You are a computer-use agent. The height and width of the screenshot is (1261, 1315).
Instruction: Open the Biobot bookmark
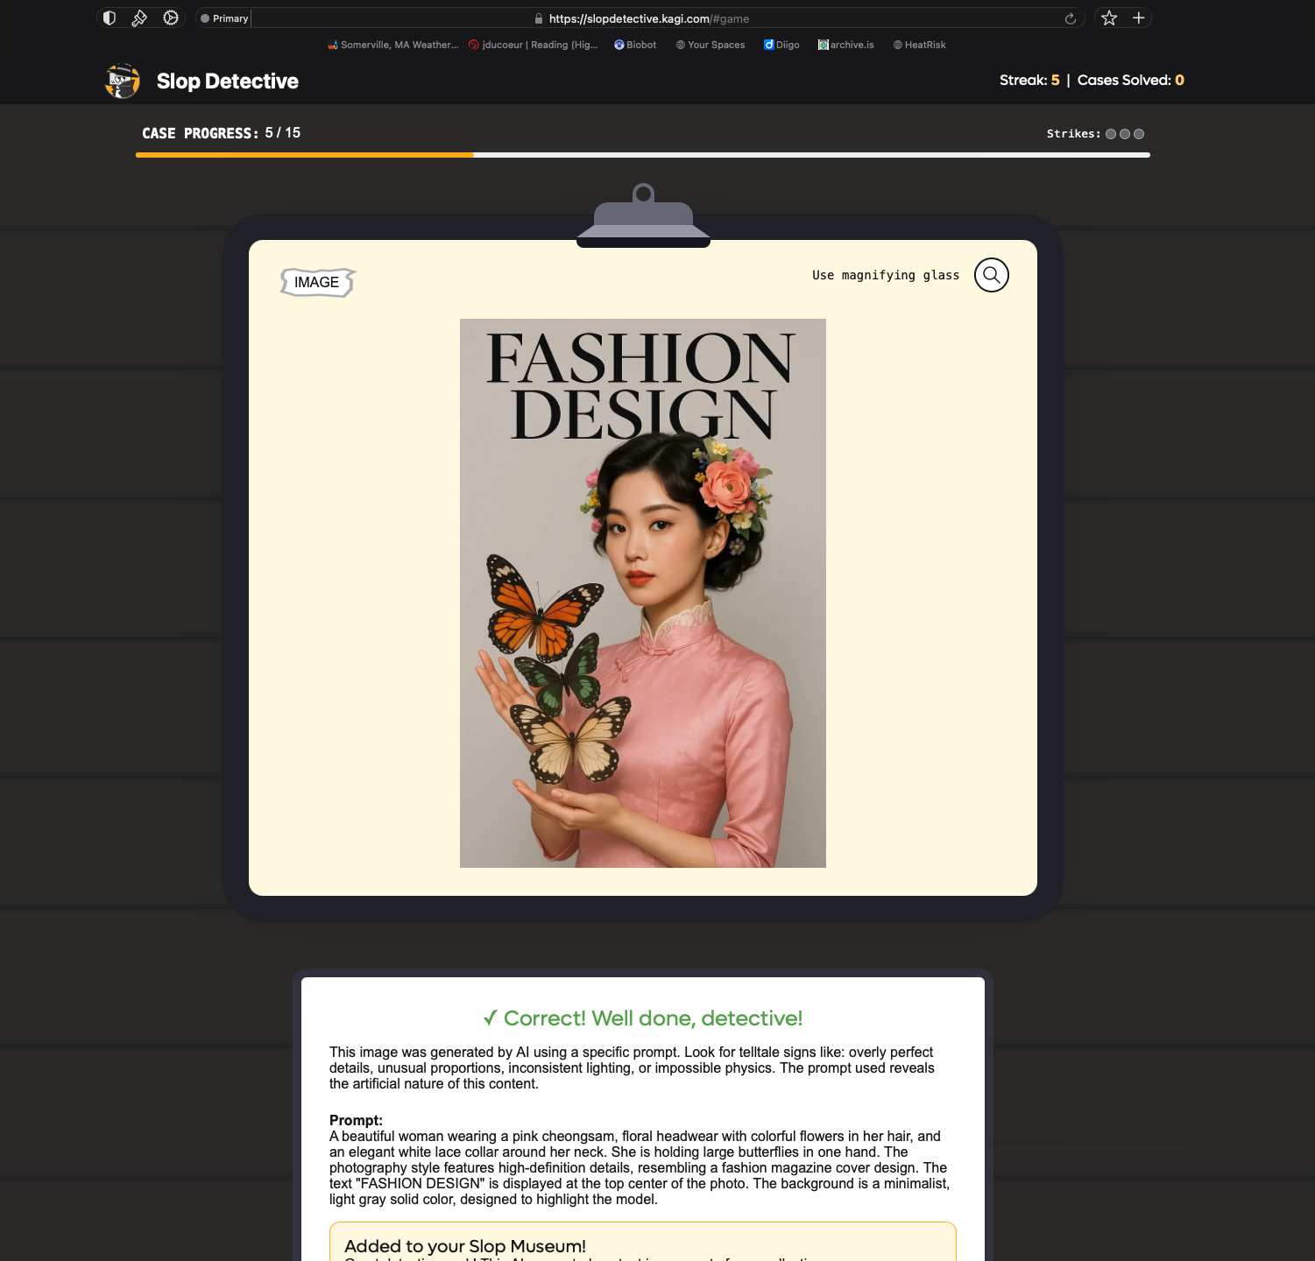pyautogui.click(x=635, y=45)
